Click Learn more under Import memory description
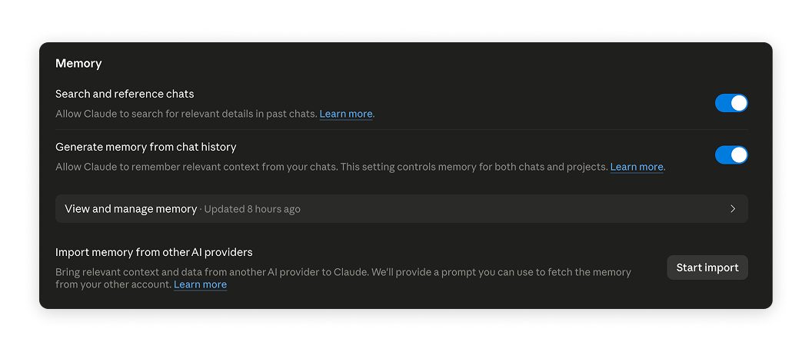812x352 pixels. coord(200,284)
